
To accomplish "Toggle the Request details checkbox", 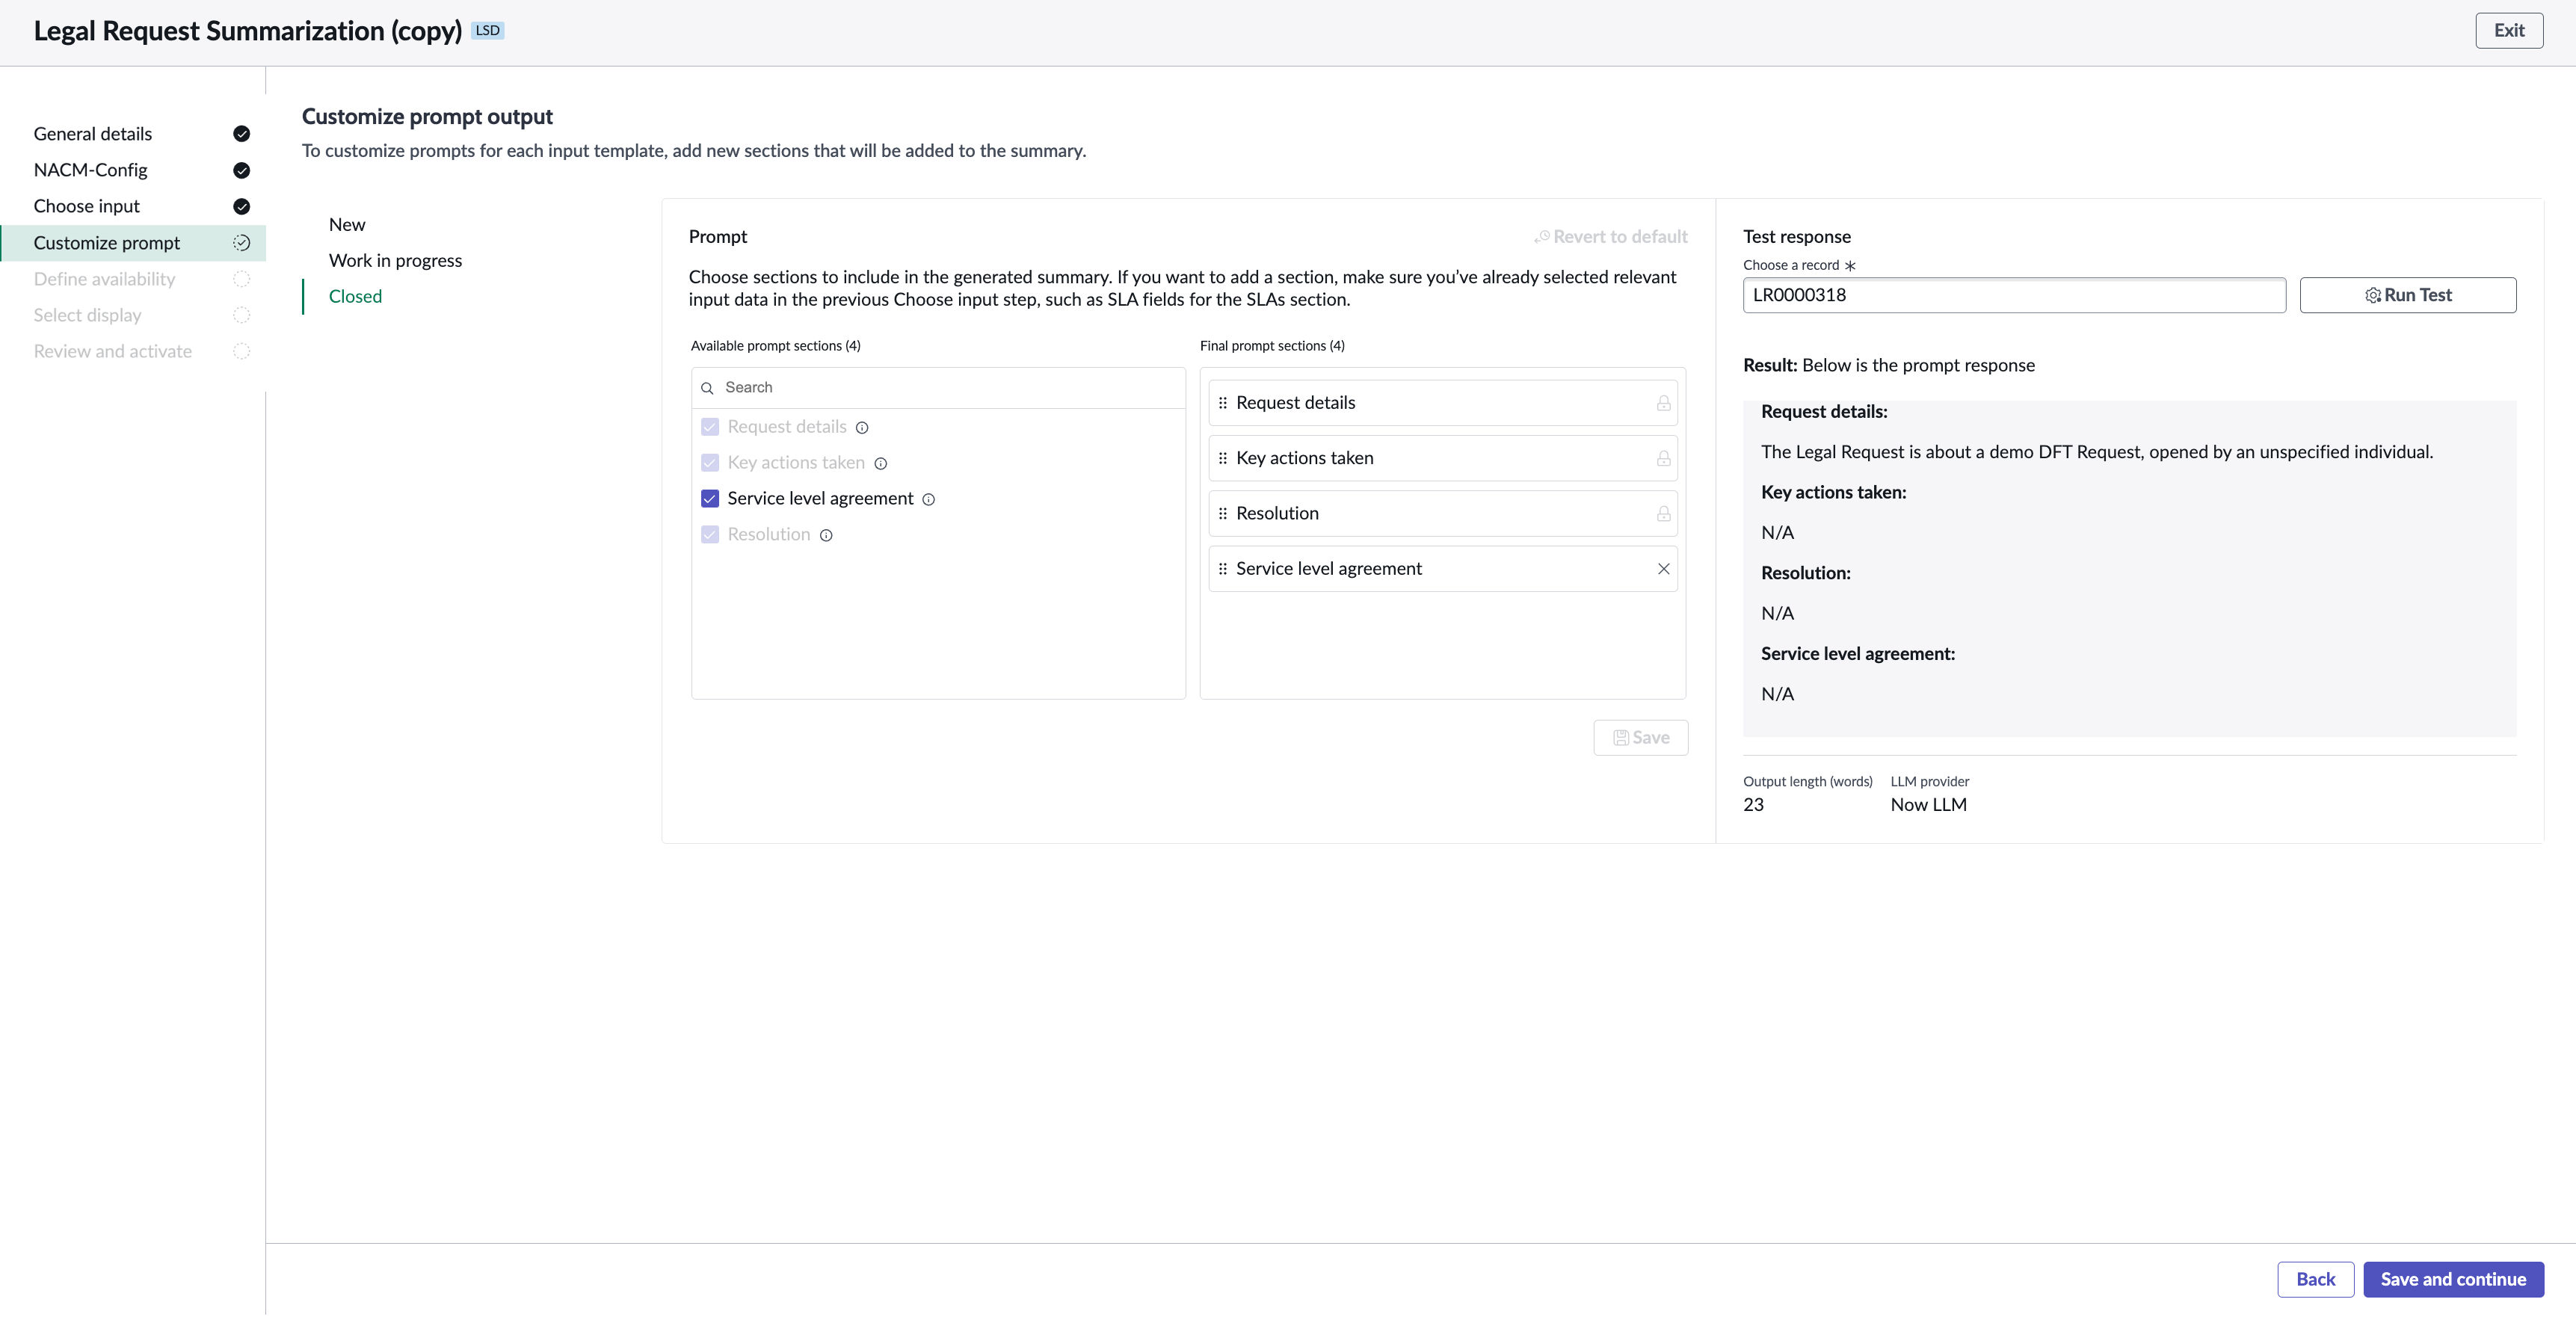I will point(710,427).
